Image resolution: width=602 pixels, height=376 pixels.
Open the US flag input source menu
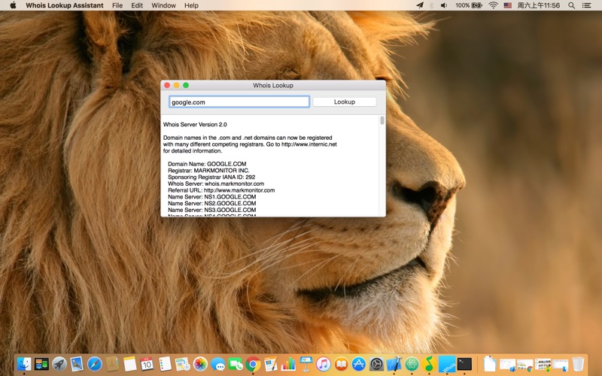pos(507,5)
